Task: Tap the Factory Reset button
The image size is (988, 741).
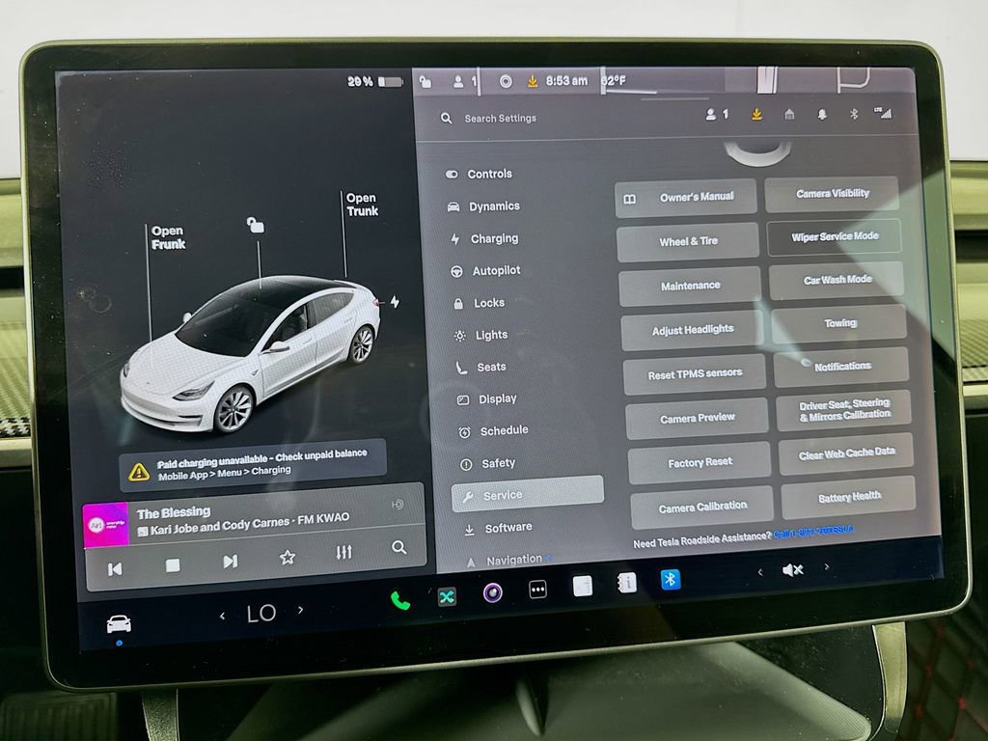Action: [700, 463]
